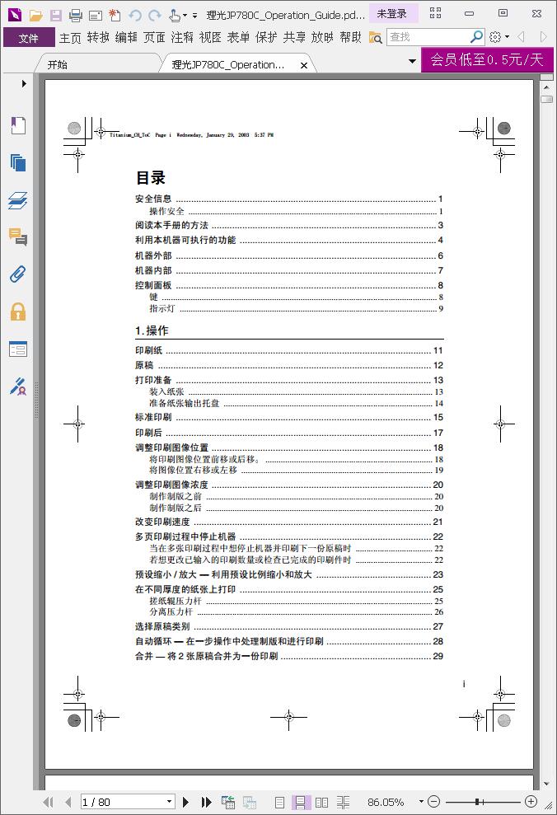Click the 会员低至0.5元/天 promotion banner
Screen dimensions: 557x815
point(487,60)
